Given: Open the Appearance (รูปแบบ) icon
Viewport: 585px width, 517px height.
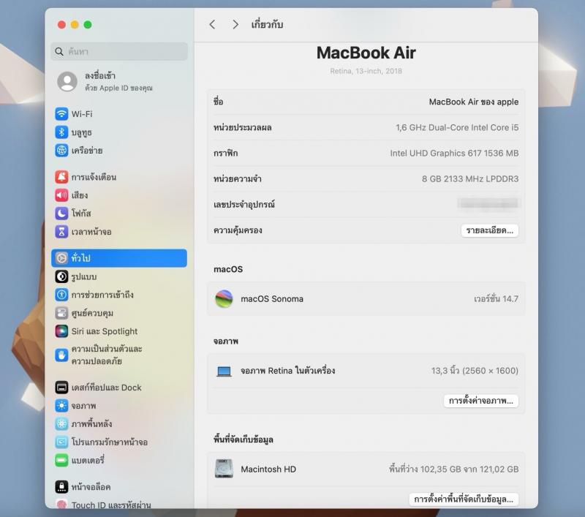Looking at the screenshot, I should (x=61, y=276).
